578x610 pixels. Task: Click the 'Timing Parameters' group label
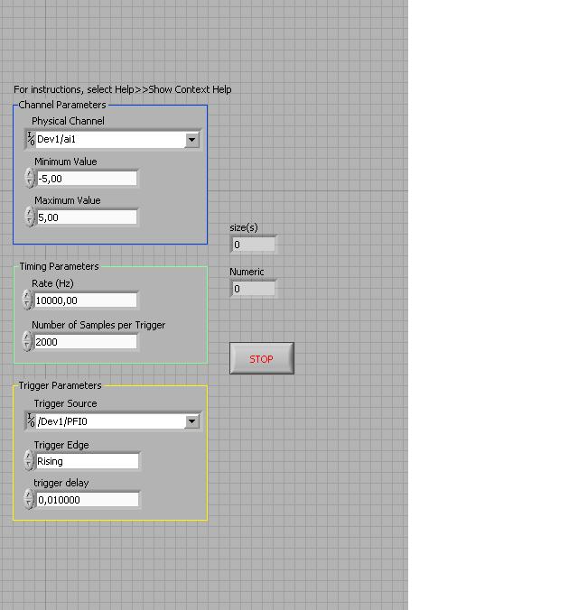click(60, 266)
